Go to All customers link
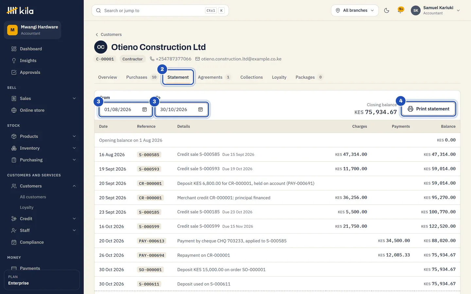471x294 pixels. coord(33,197)
